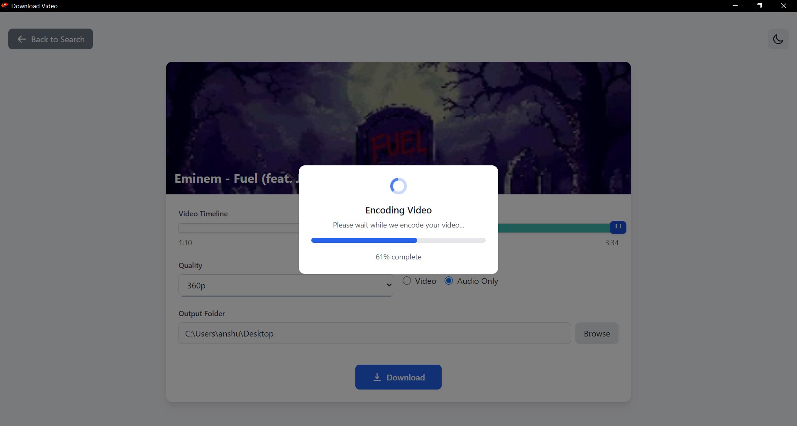Restore down the Download Video window
The width and height of the screenshot is (797, 426).
tap(759, 6)
